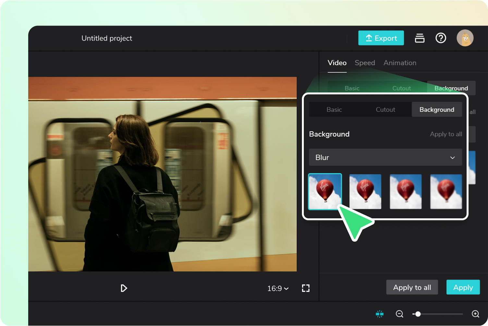Choose the second blur balloon thumbnail
The image size is (488, 326).
coord(365,192)
